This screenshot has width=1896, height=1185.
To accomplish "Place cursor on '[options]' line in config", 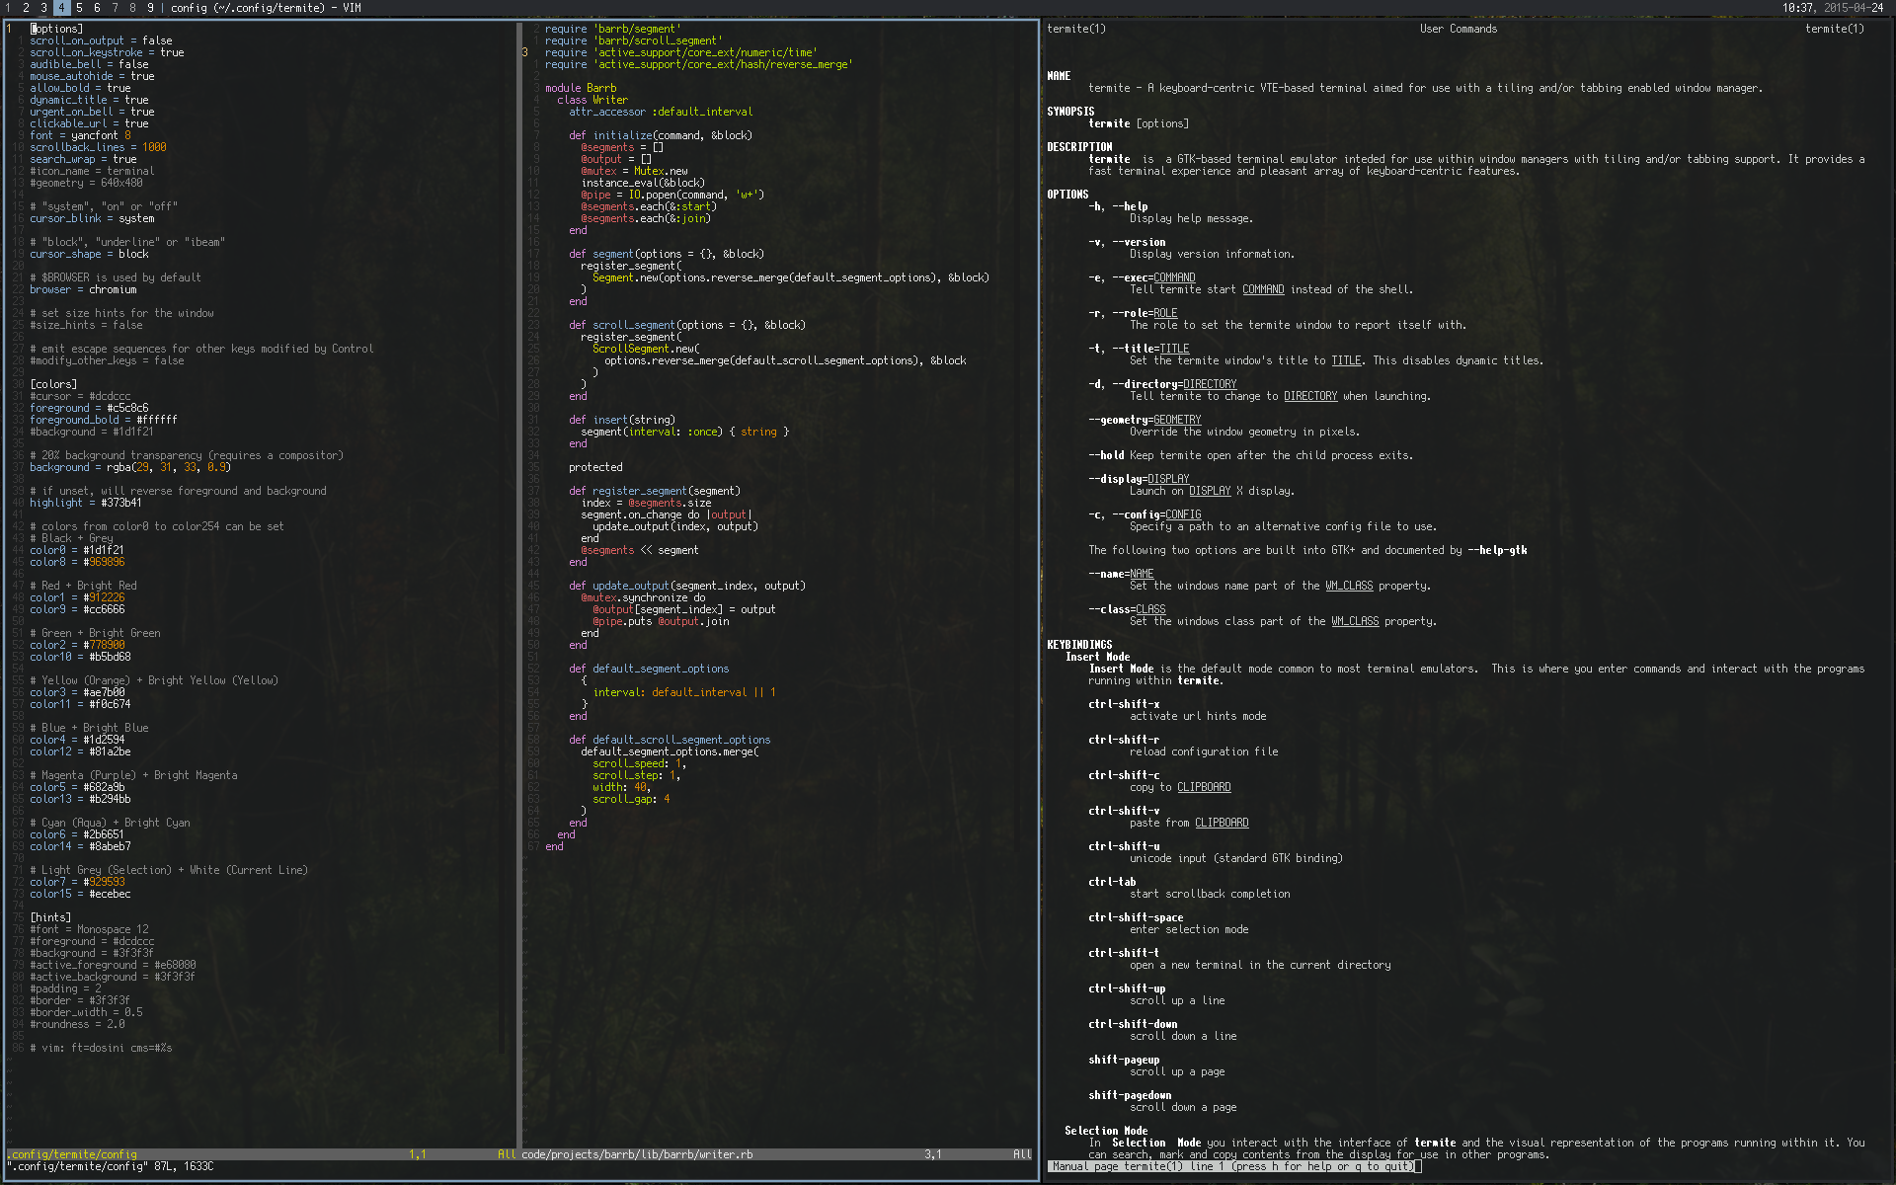I will coord(57,29).
